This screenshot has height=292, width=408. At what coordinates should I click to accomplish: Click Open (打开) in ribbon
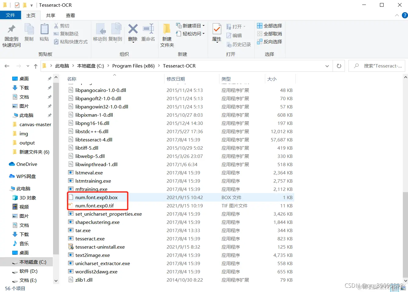click(x=236, y=27)
